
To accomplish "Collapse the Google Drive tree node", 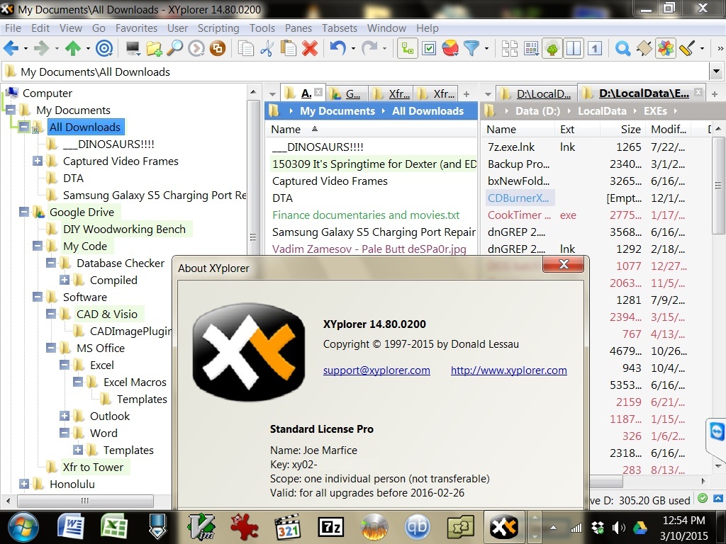I will 24,212.
